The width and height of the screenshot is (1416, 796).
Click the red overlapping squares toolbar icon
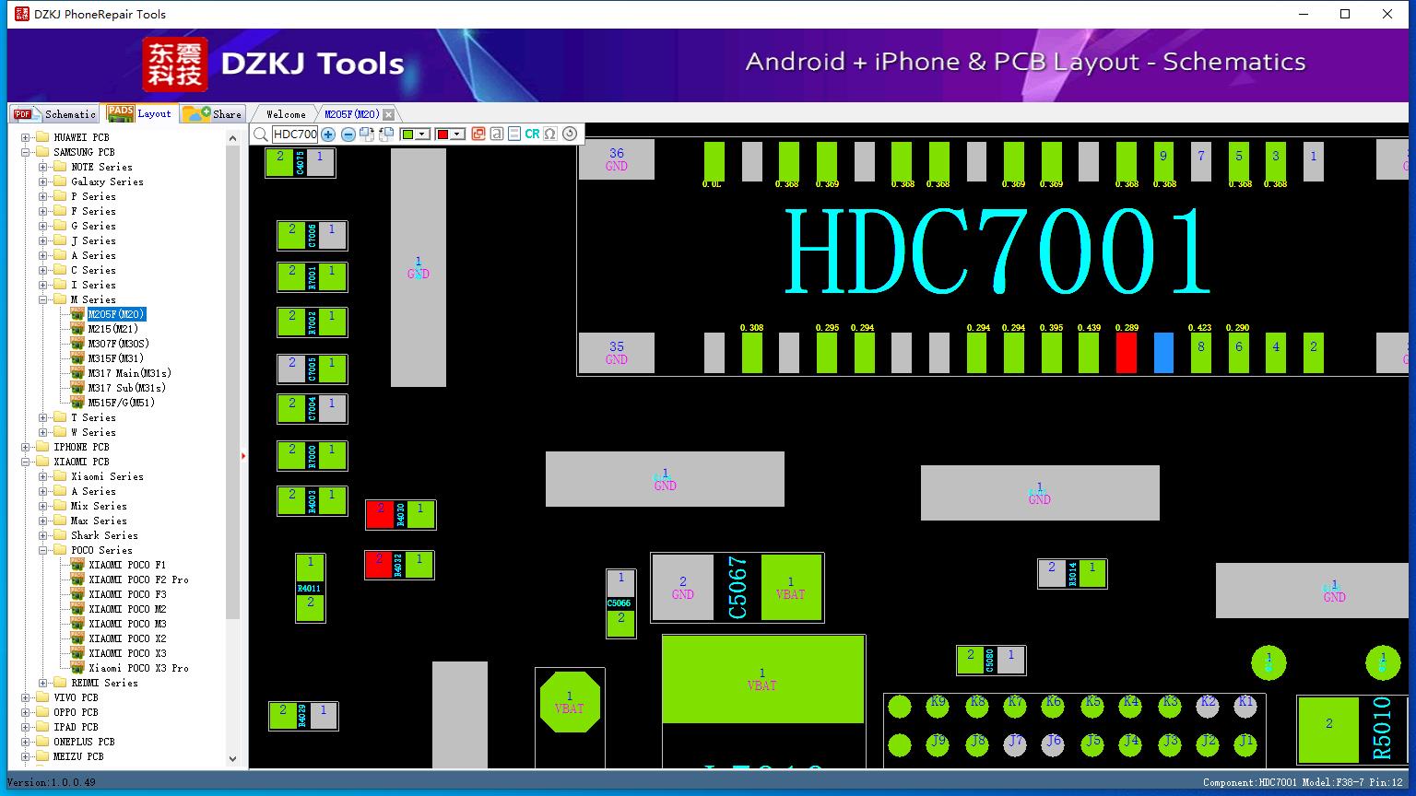point(478,134)
